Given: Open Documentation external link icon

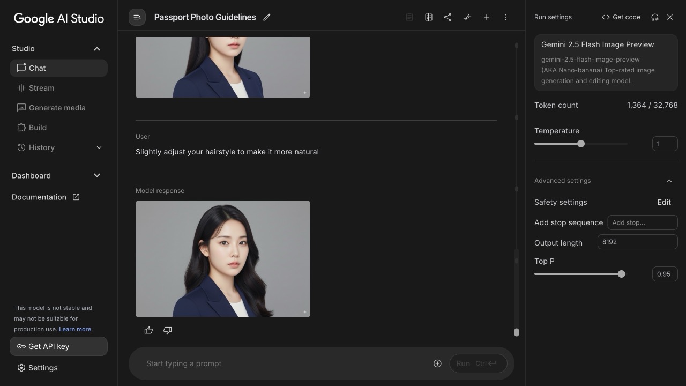Looking at the screenshot, I should click(x=76, y=197).
